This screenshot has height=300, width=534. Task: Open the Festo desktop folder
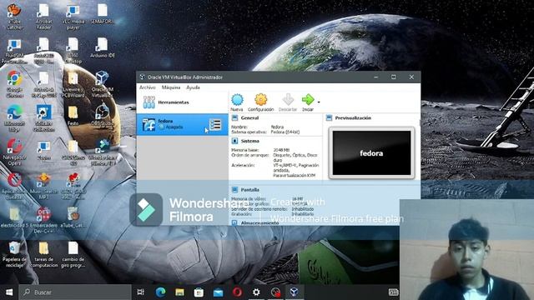[73, 116]
